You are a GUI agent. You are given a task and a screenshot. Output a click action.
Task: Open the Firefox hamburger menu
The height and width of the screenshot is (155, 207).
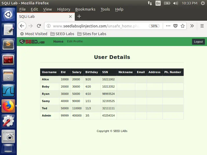point(202,26)
